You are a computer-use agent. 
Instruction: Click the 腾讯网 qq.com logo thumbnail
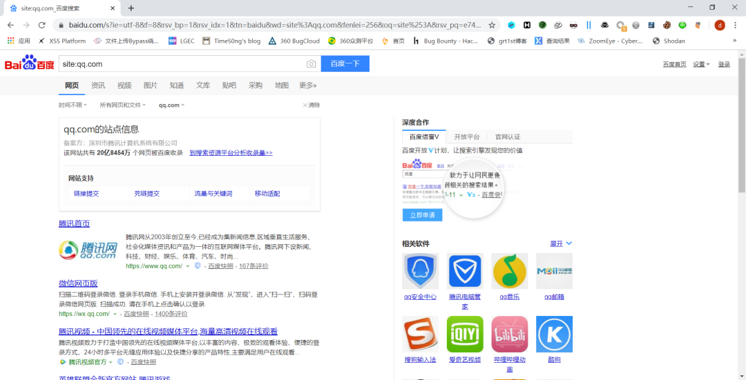(x=88, y=250)
